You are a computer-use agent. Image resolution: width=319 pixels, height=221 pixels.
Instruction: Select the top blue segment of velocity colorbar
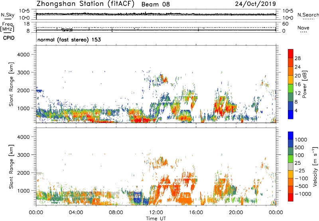(291, 136)
